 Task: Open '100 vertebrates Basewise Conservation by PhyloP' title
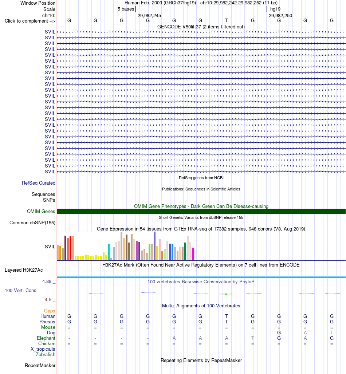pyautogui.click(x=201, y=282)
